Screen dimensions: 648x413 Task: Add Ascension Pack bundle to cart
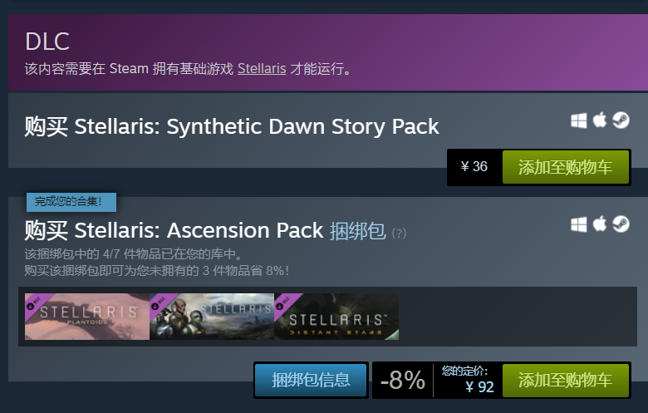pos(566,380)
